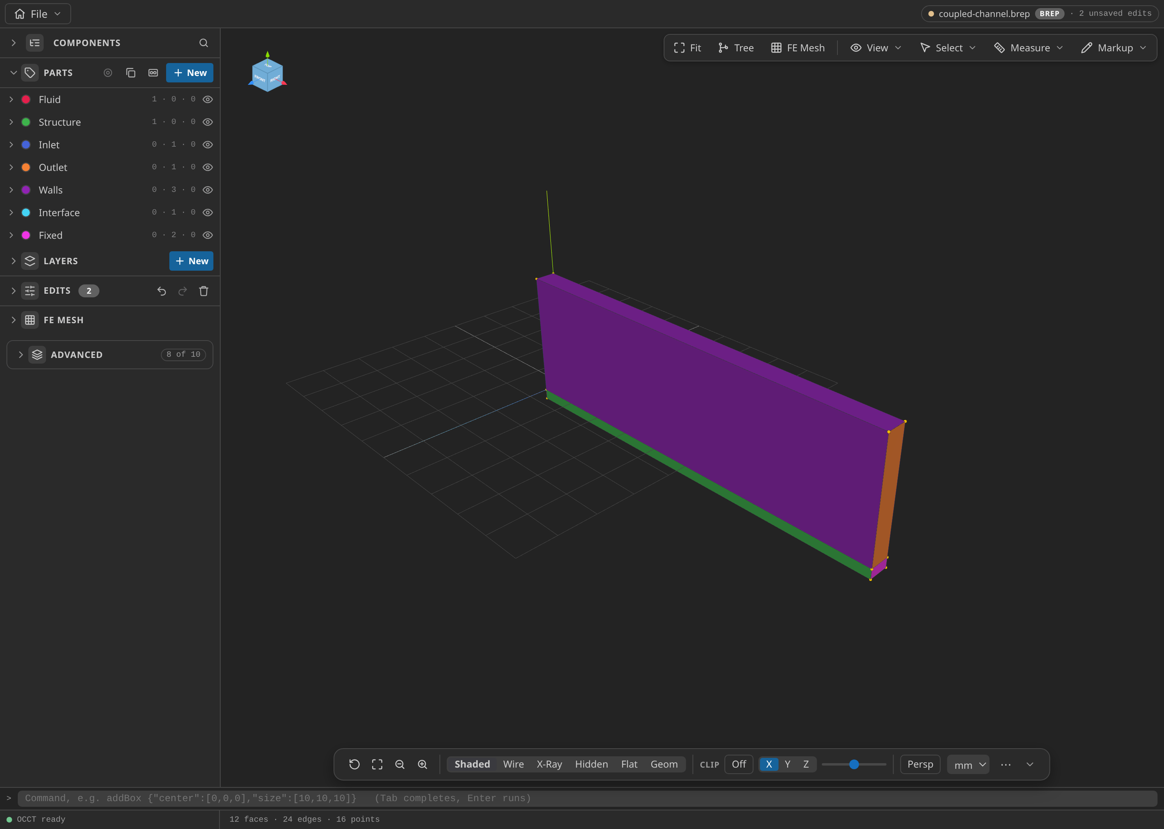Add a new layer with New button

[192, 261]
